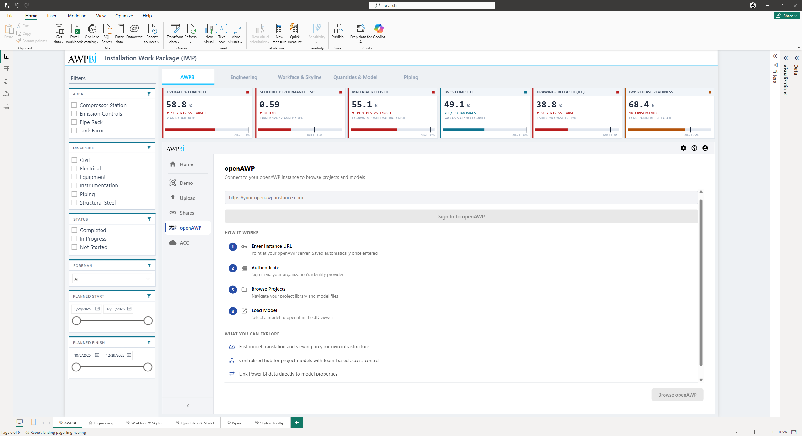Screen dimensions: 802x436
Task: Check the Structural Steel checkbox
Action: pyautogui.click(x=75, y=203)
